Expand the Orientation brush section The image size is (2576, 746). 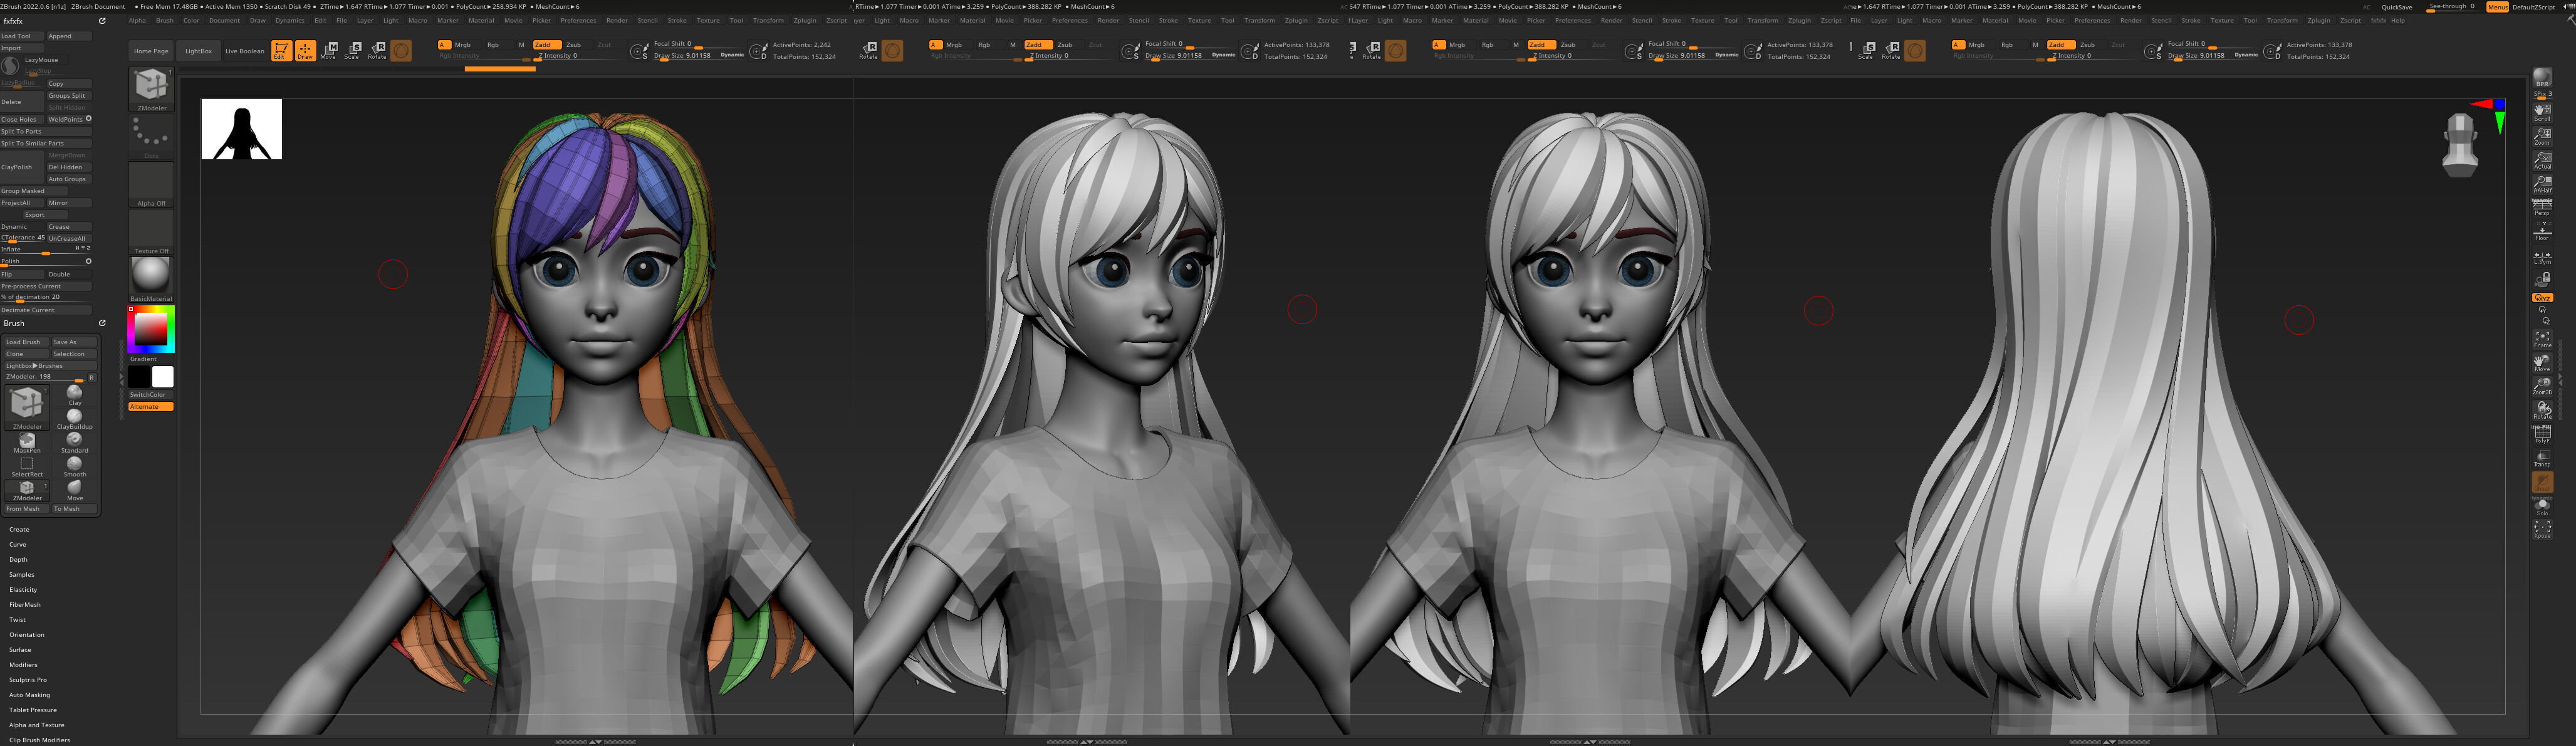pyautogui.click(x=27, y=635)
